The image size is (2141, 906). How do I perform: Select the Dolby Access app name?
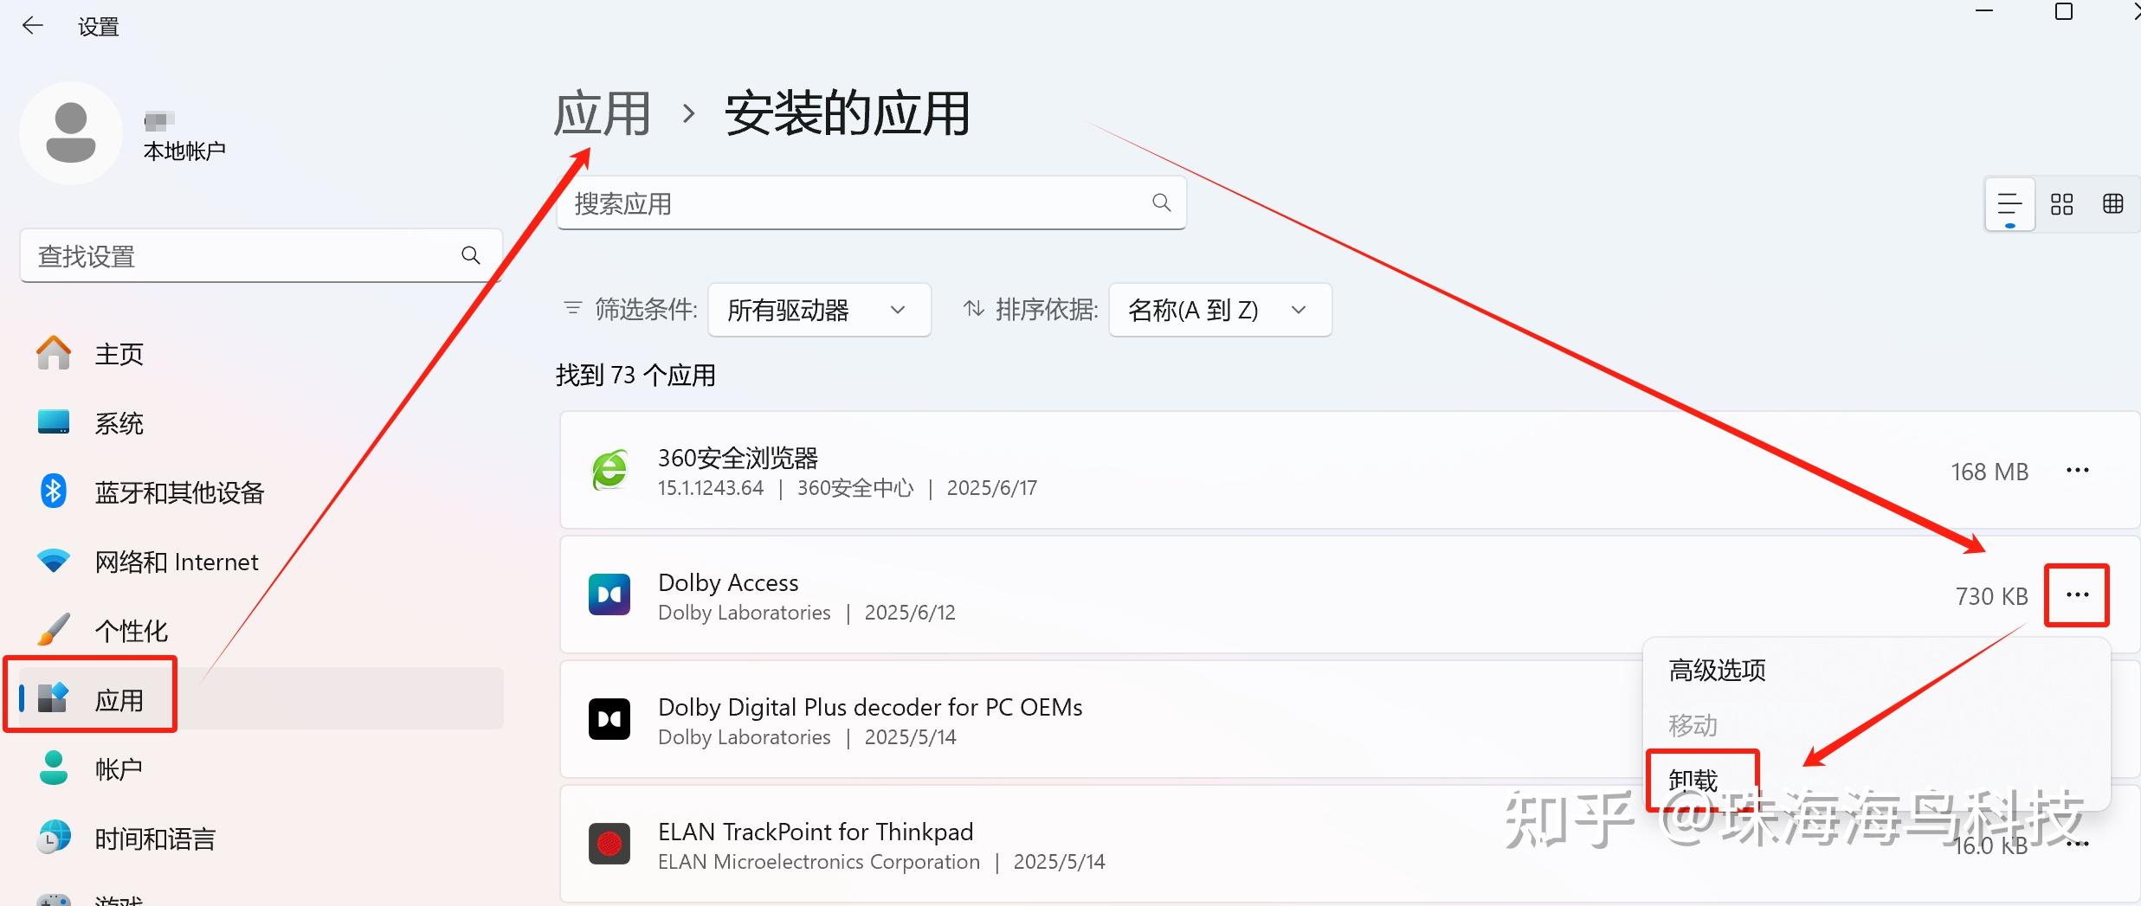(728, 582)
